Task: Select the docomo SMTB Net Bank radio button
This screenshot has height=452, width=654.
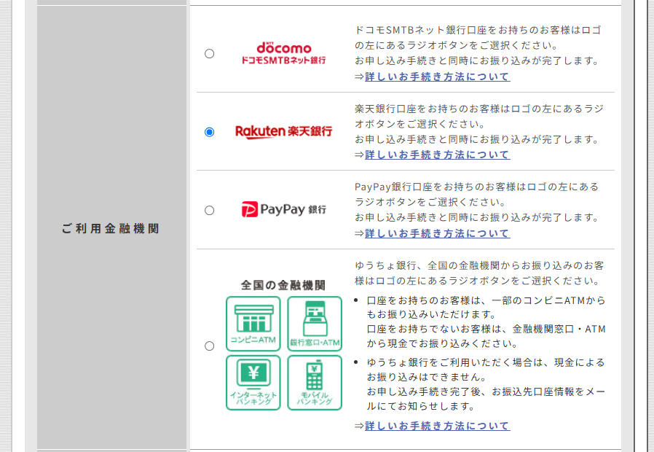Action: click(209, 53)
